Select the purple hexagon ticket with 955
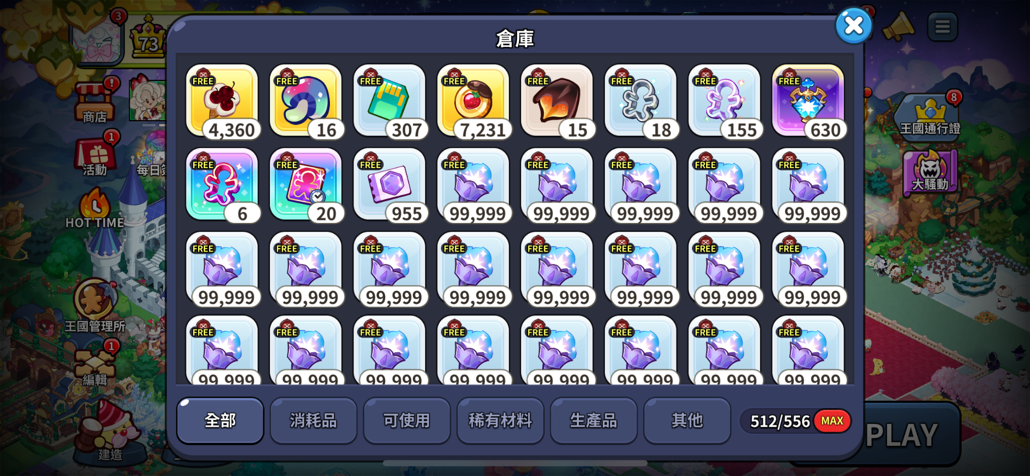The height and width of the screenshot is (476, 1030). tap(389, 185)
